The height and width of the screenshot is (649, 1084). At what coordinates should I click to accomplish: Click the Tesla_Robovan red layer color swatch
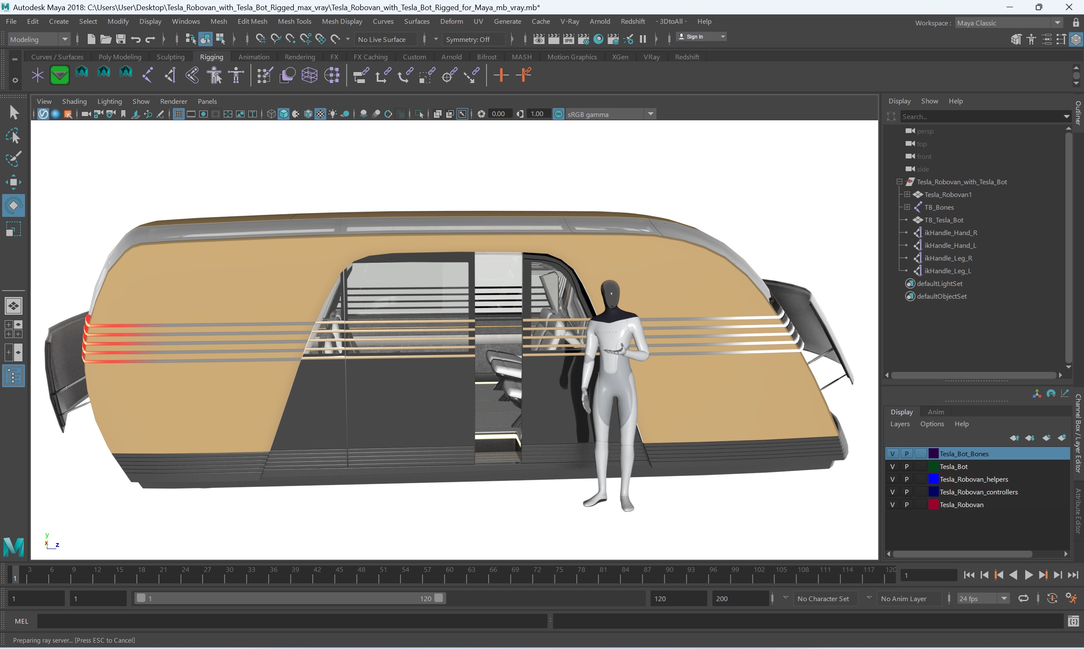(933, 504)
